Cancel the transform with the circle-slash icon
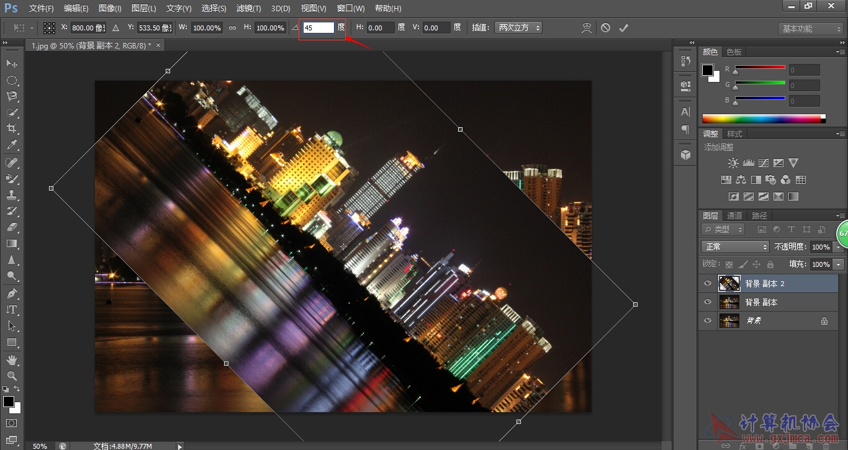Image resolution: width=848 pixels, height=450 pixels. click(x=605, y=28)
